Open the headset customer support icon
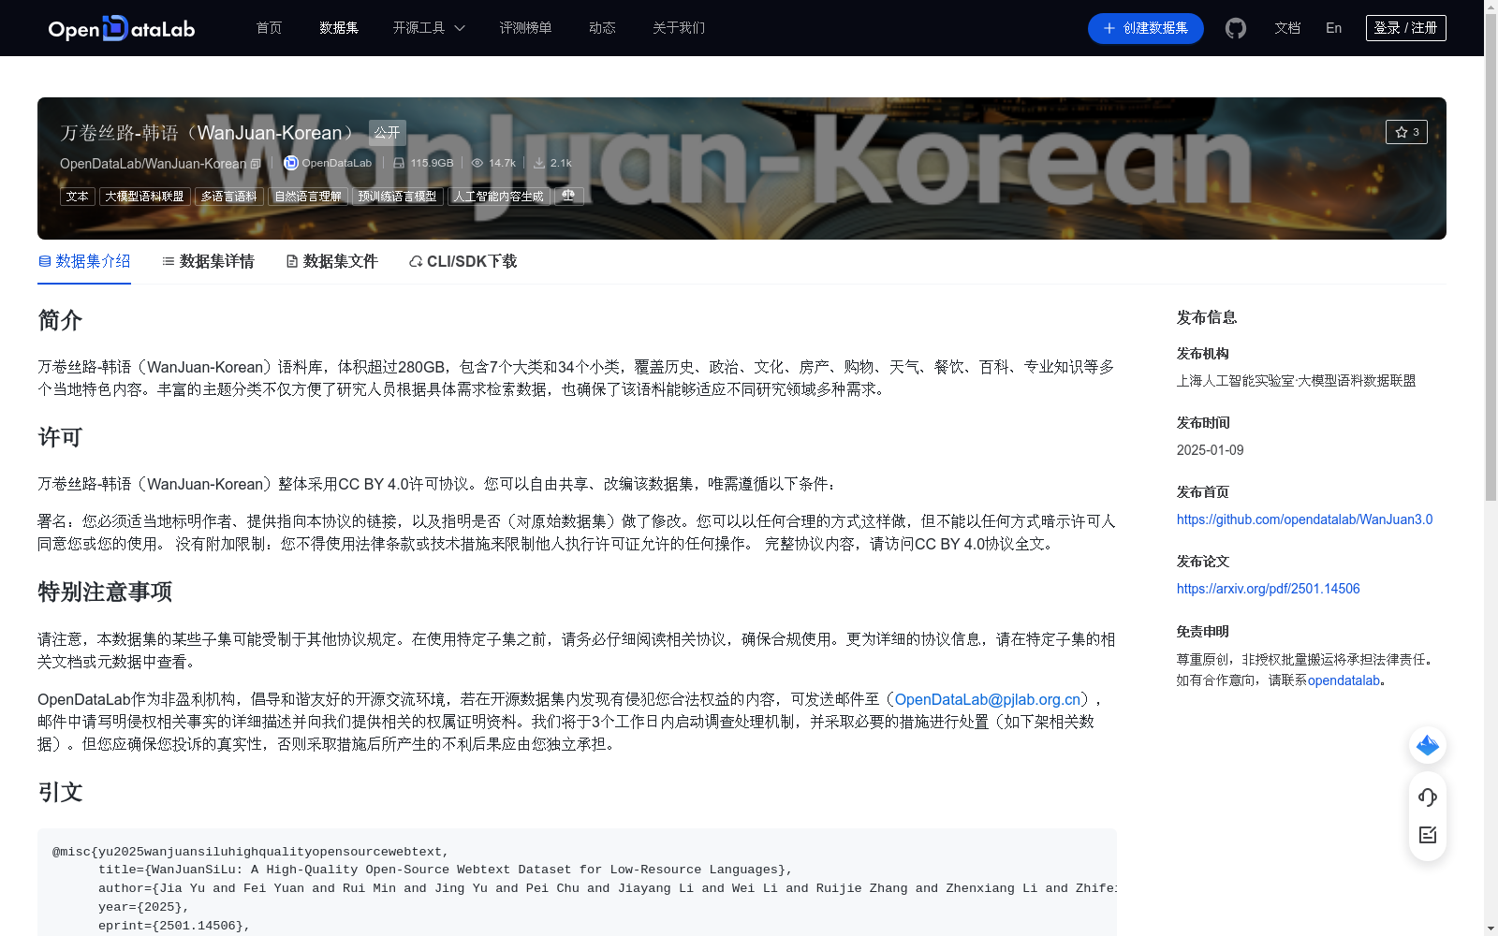The width and height of the screenshot is (1498, 936). point(1428,797)
